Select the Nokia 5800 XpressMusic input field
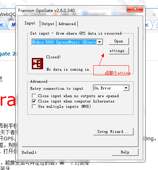158x170 pixels. tap(64, 42)
